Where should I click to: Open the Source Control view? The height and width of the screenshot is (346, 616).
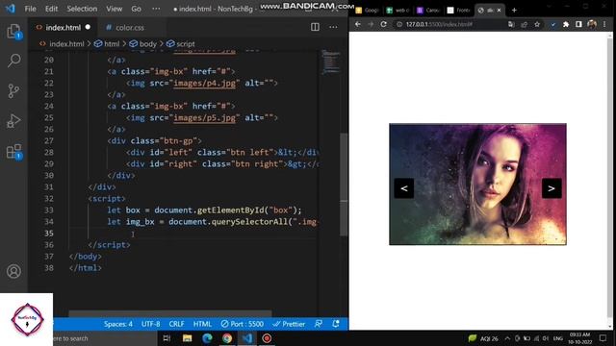tap(13, 91)
